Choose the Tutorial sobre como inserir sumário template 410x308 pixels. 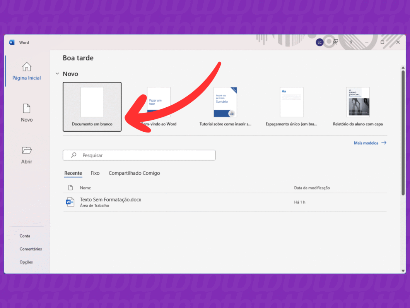pos(225,107)
